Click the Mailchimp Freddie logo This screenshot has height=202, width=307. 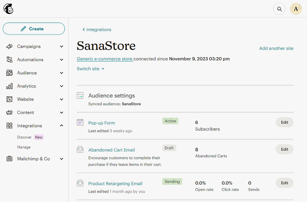click(8, 9)
